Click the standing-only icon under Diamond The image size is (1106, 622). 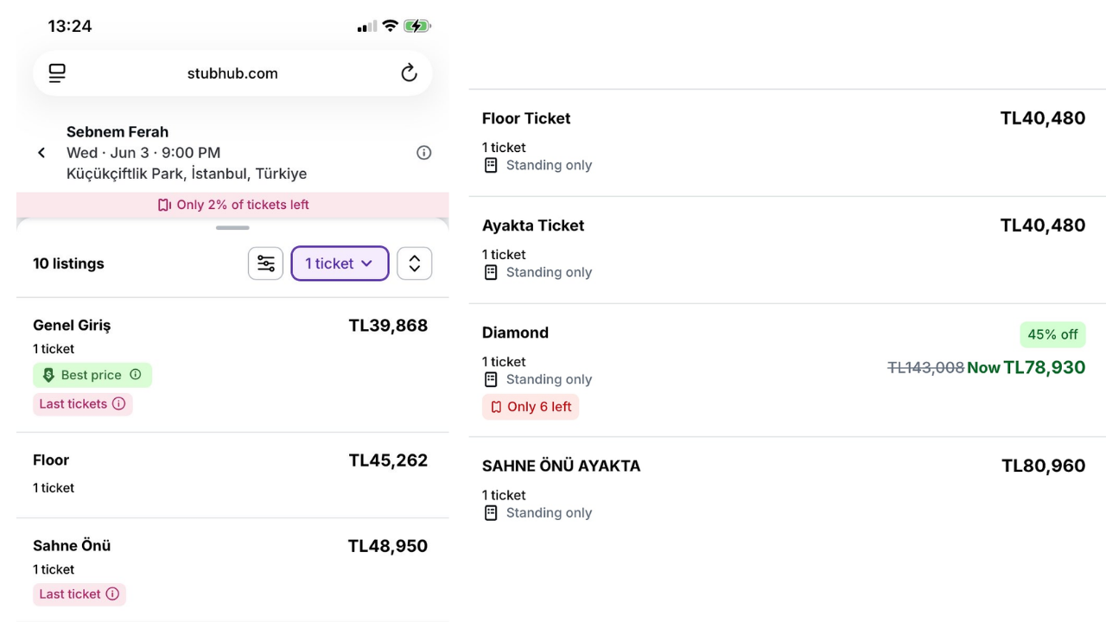click(x=491, y=379)
